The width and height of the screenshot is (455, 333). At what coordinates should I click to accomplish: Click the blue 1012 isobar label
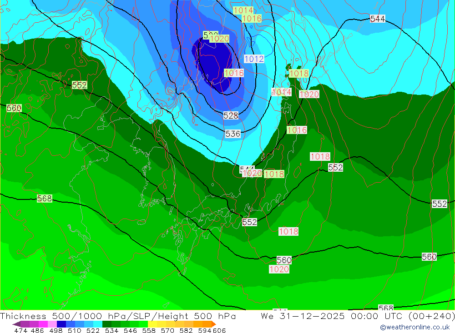254,59
